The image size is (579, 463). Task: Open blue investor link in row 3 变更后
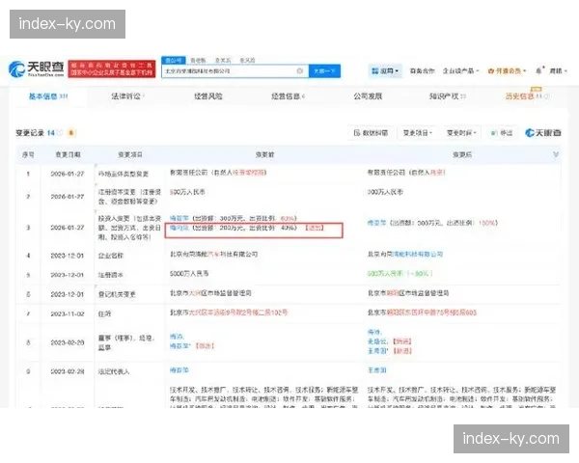(x=376, y=223)
